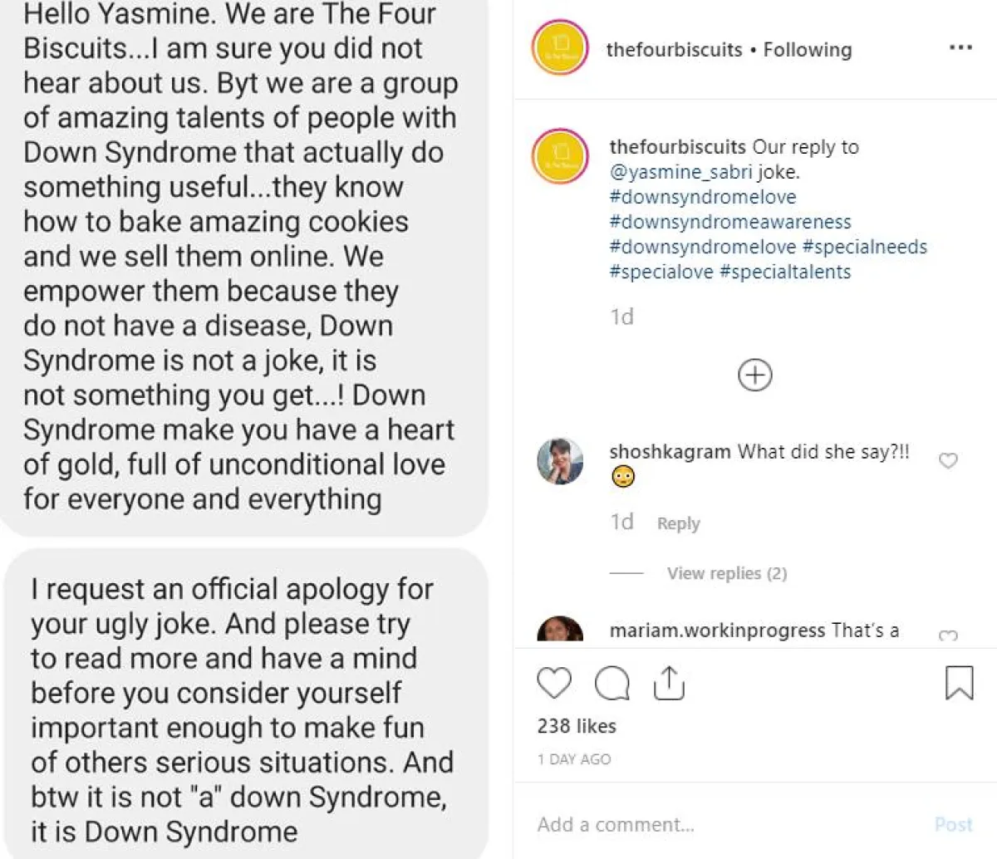Load more comments plus button
The height and width of the screenshot is (859, 997).
click(x=754, y=376)
